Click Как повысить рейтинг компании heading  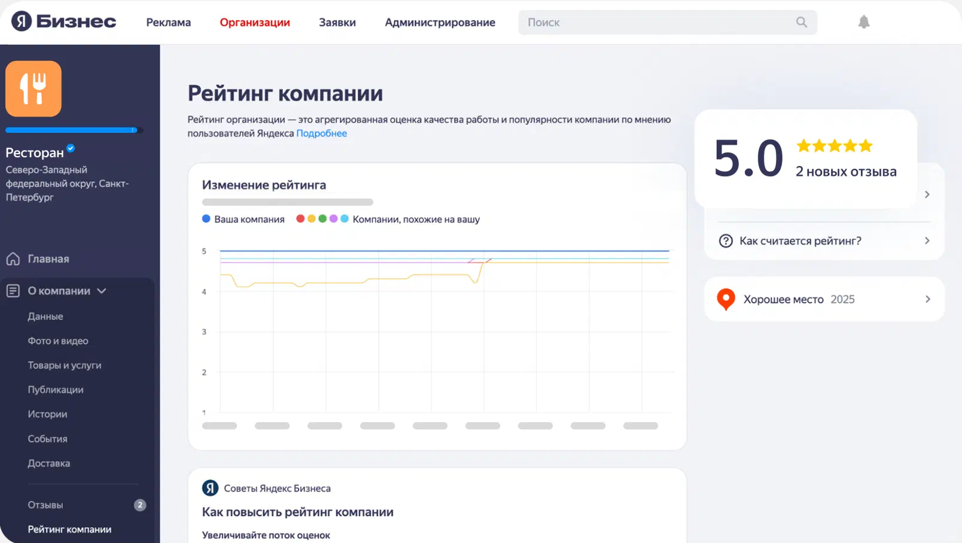click(298, 513)
